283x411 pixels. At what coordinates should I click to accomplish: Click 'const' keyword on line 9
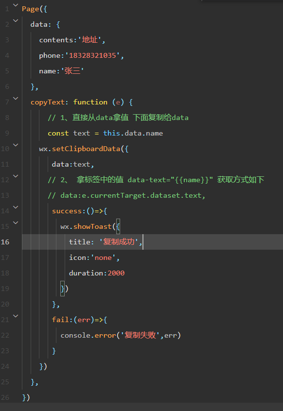coord(58,133)
